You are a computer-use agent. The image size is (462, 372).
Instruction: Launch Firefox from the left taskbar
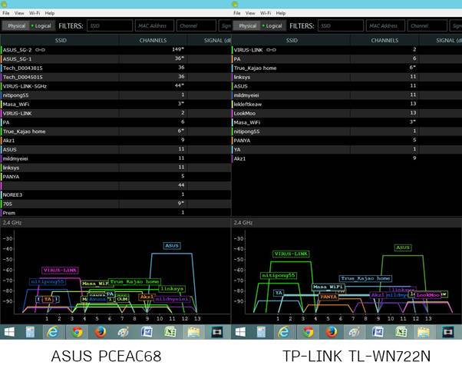(x=101, y=332)
